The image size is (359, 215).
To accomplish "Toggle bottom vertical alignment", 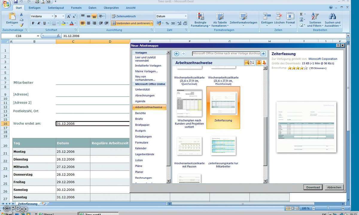I will [94, 16].
